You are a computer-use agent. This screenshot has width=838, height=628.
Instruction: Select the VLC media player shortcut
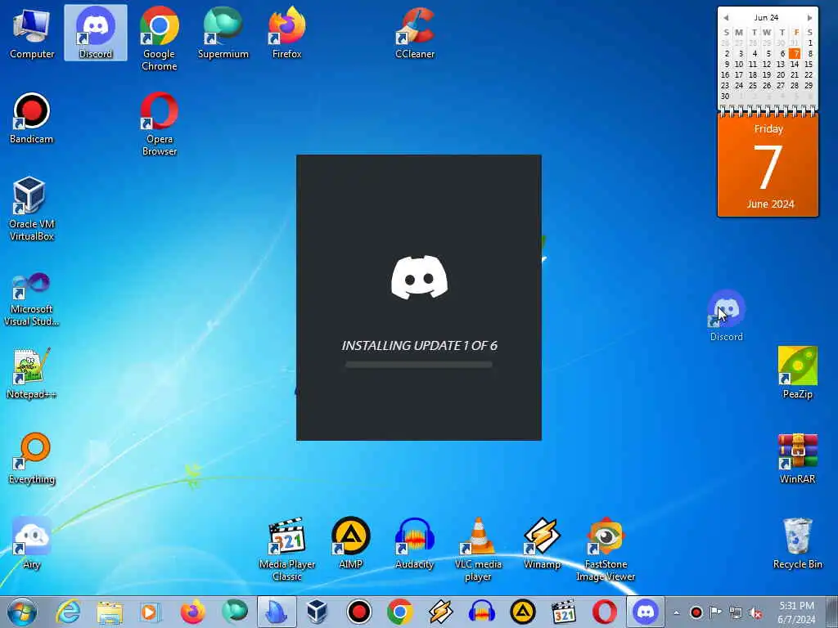[x=478, y=549]
